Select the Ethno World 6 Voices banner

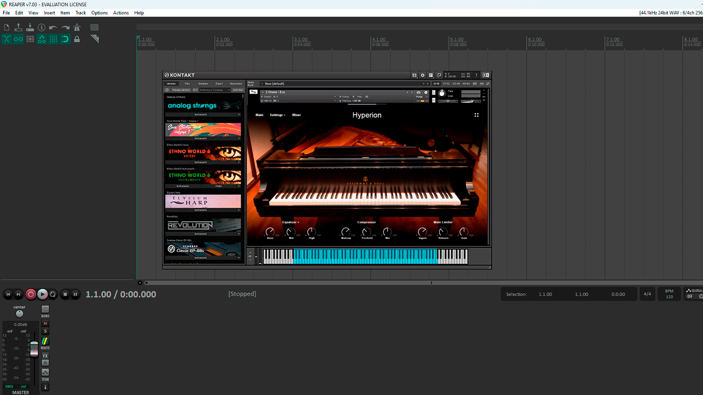pos(203,153)
